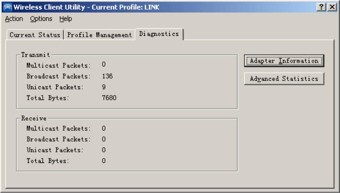Click Transmit Broadcast Packets label
The image size is (340, 193).
pos(59,76)
